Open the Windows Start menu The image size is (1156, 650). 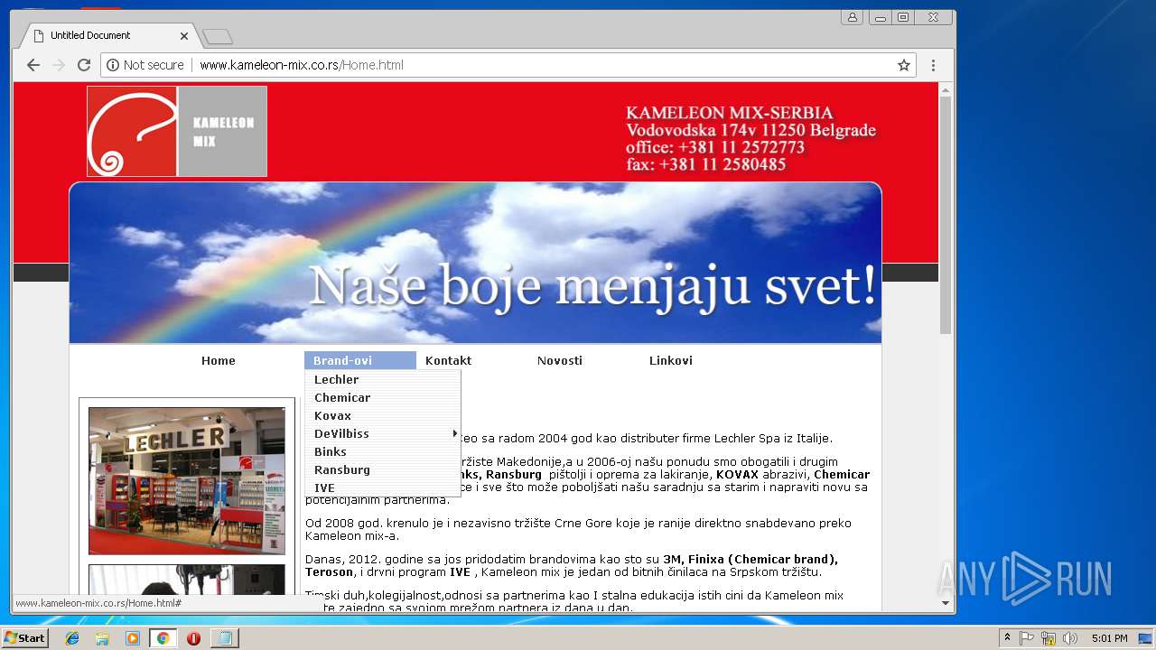[24, 637]
